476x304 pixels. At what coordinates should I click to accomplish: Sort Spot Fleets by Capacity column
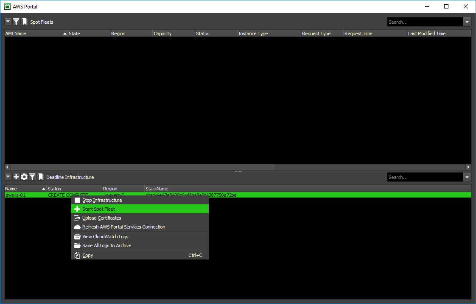[174, 33]
